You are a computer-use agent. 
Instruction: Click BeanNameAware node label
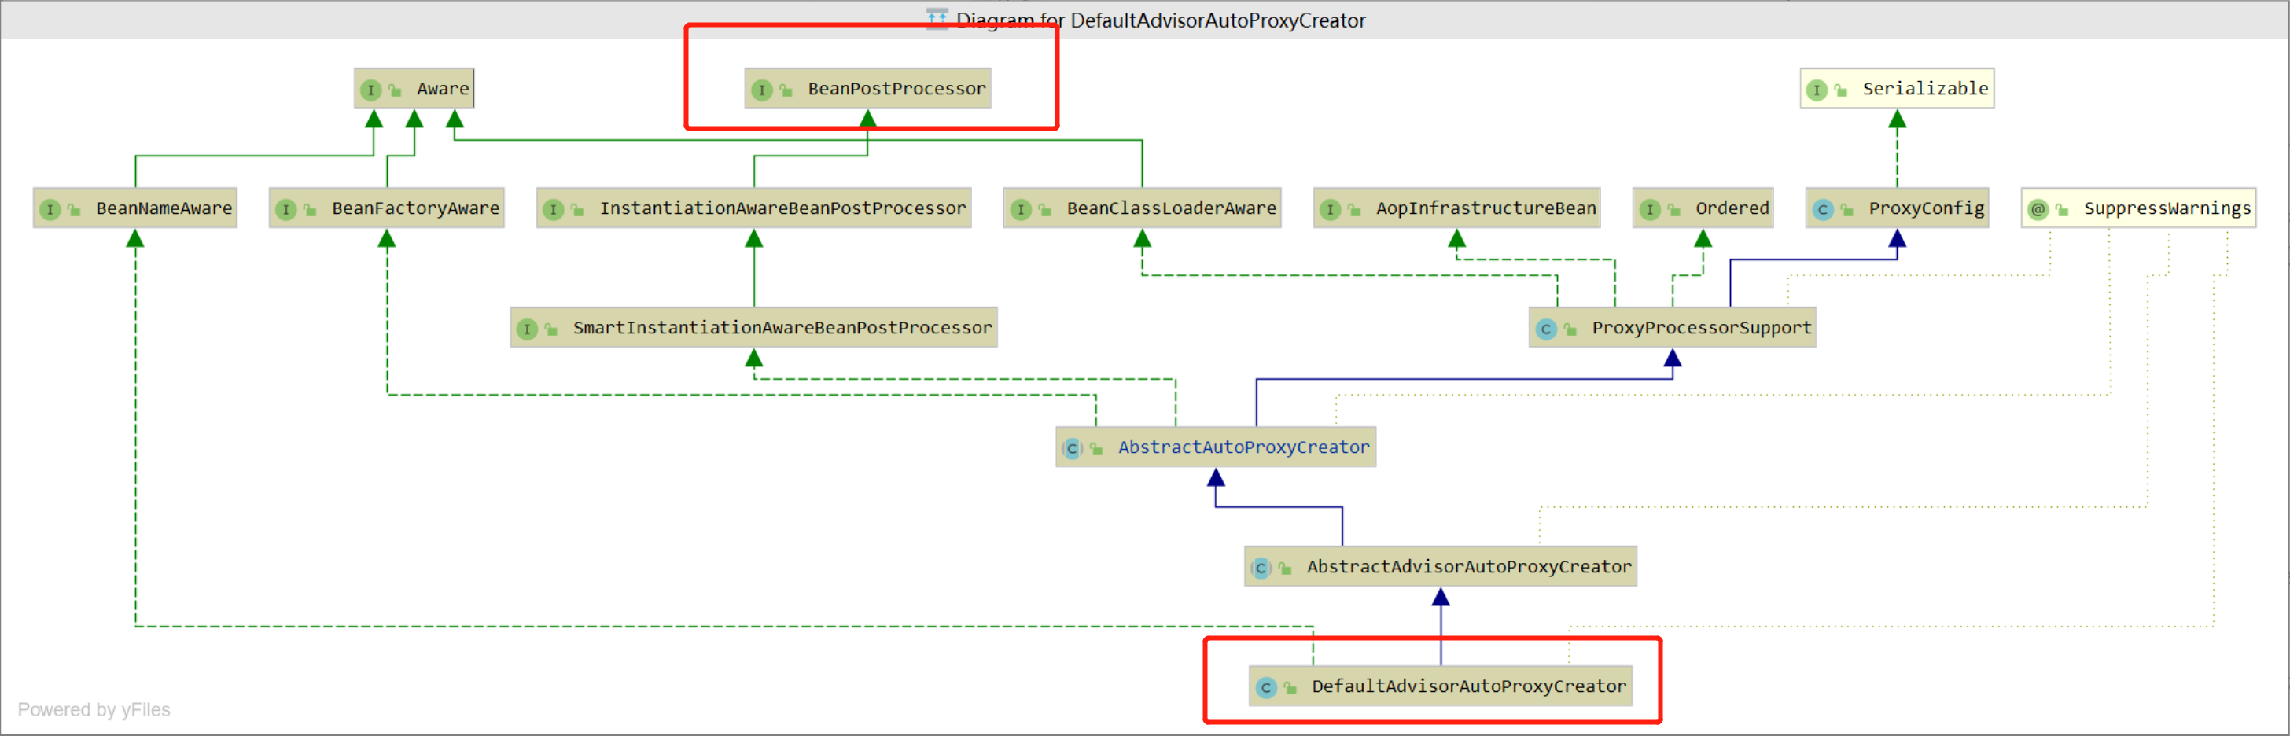click(164, 208)
